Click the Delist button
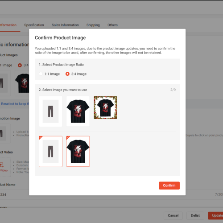Image resolution: width=223 pixels, height=223 pixels. click(195, 215)
